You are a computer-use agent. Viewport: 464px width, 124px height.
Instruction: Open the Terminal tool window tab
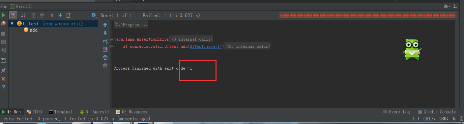click(60, 112)
